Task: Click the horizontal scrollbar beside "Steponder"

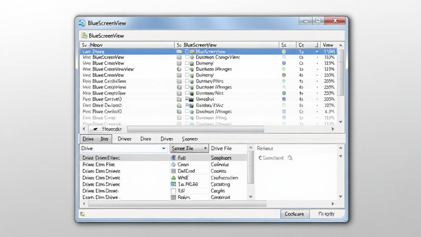Action: click(196, 129)
